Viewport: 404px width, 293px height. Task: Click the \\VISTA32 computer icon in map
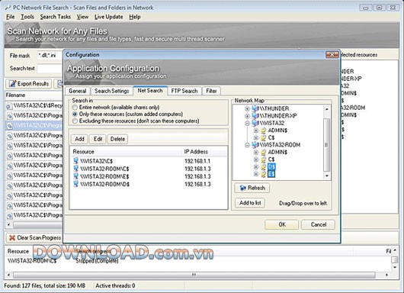tap(255, 123)
